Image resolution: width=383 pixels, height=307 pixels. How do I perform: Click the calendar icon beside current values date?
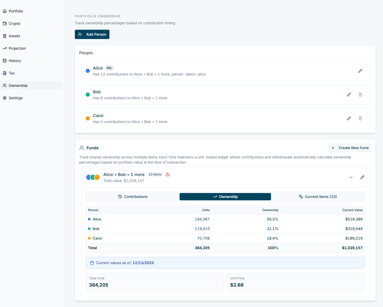tap(92, 263)
